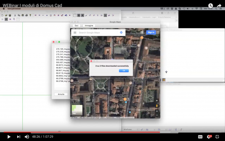Screen dimensions: 225x141
Task: Click the Wi-Fi icon in menu bar
Action: click(x=197, y=9)
